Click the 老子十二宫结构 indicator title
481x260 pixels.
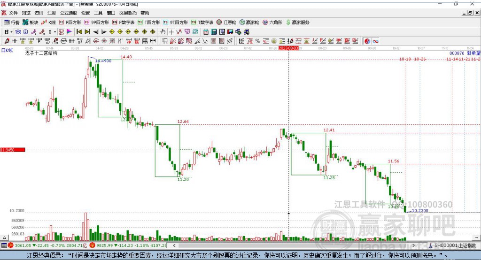pos(41,53)
